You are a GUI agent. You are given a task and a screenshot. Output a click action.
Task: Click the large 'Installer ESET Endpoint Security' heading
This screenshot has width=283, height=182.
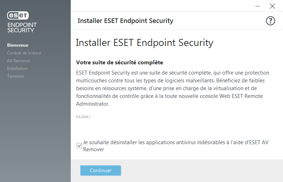pyautogui.click(x=144, y=43)
